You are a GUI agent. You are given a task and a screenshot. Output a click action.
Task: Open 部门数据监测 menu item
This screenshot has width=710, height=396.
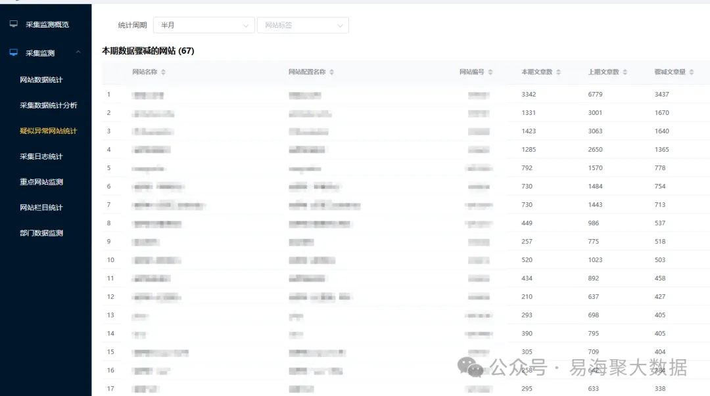[41, 233]
